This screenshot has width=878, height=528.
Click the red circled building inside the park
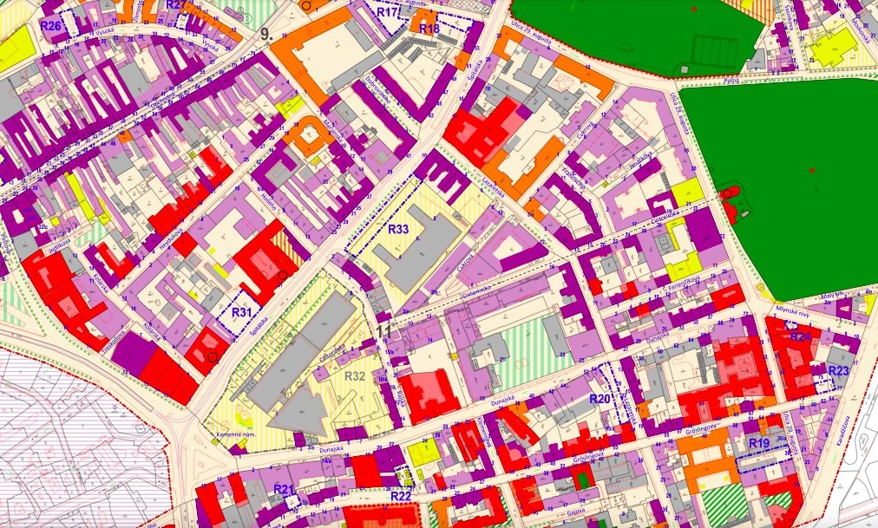coord(729,193)
